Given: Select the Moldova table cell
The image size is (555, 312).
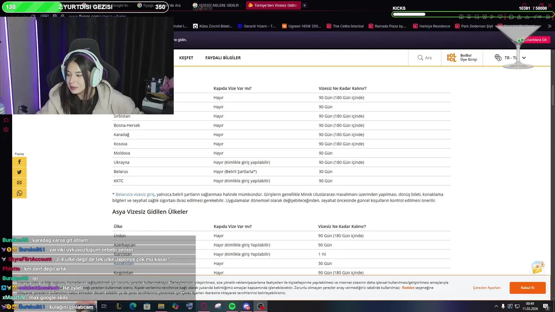Looking at the screenshot, I should pyautogui.click(x=122, y=153).
